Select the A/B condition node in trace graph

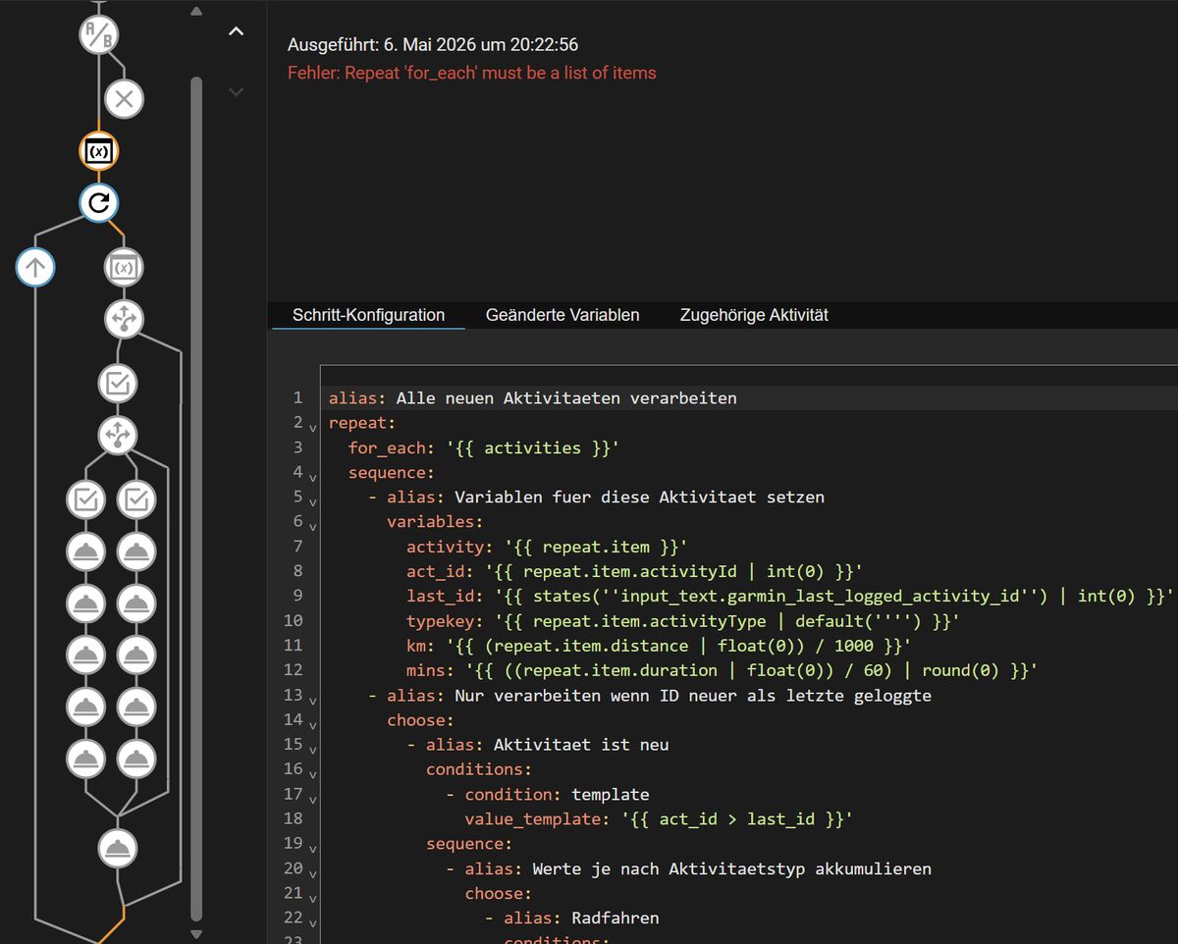point(99,33)
